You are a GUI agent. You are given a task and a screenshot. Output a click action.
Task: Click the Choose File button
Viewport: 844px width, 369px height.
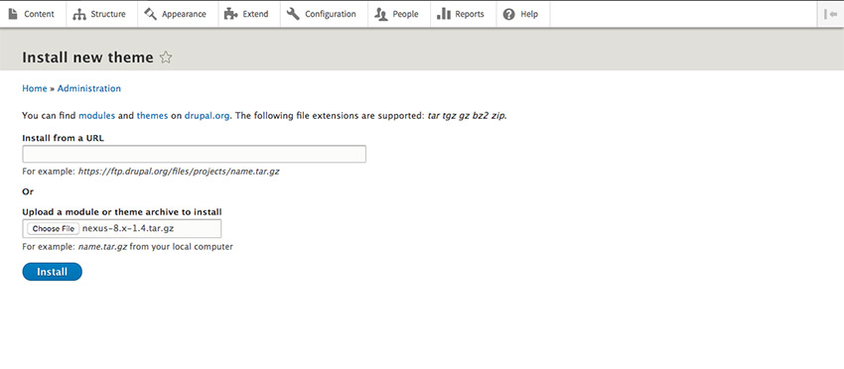[x=54, y=228]
